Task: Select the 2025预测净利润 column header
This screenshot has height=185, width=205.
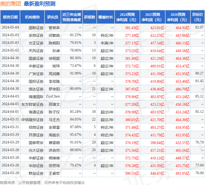Action: 153,17
